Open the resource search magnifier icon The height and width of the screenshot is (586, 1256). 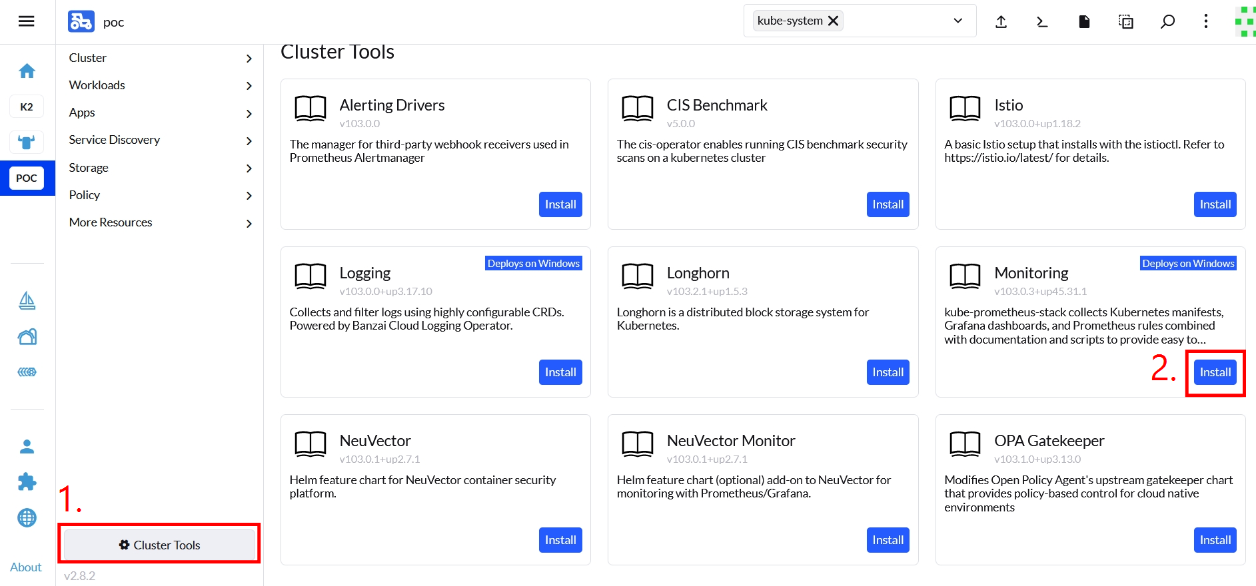coord(1167,22)
